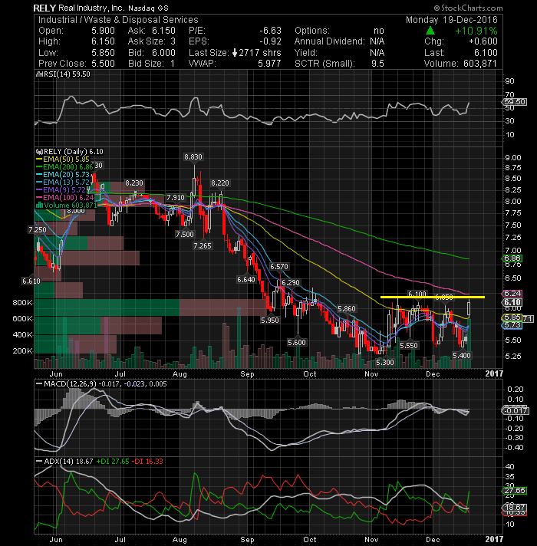Click the 6.570 price label

(279, 267)
